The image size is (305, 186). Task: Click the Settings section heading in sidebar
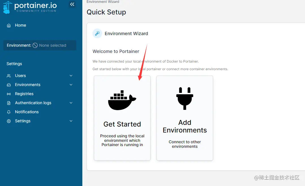coord(14,64)
